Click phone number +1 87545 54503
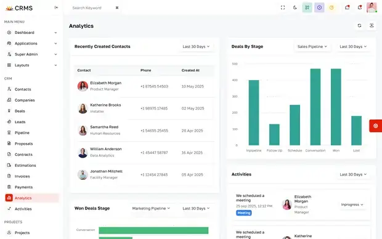 (154, 86)
